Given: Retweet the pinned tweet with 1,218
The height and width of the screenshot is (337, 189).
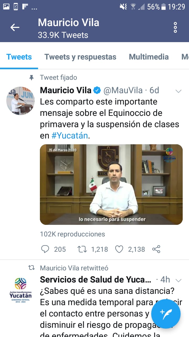Looking at the screenshot, I should tap(82, 249).
